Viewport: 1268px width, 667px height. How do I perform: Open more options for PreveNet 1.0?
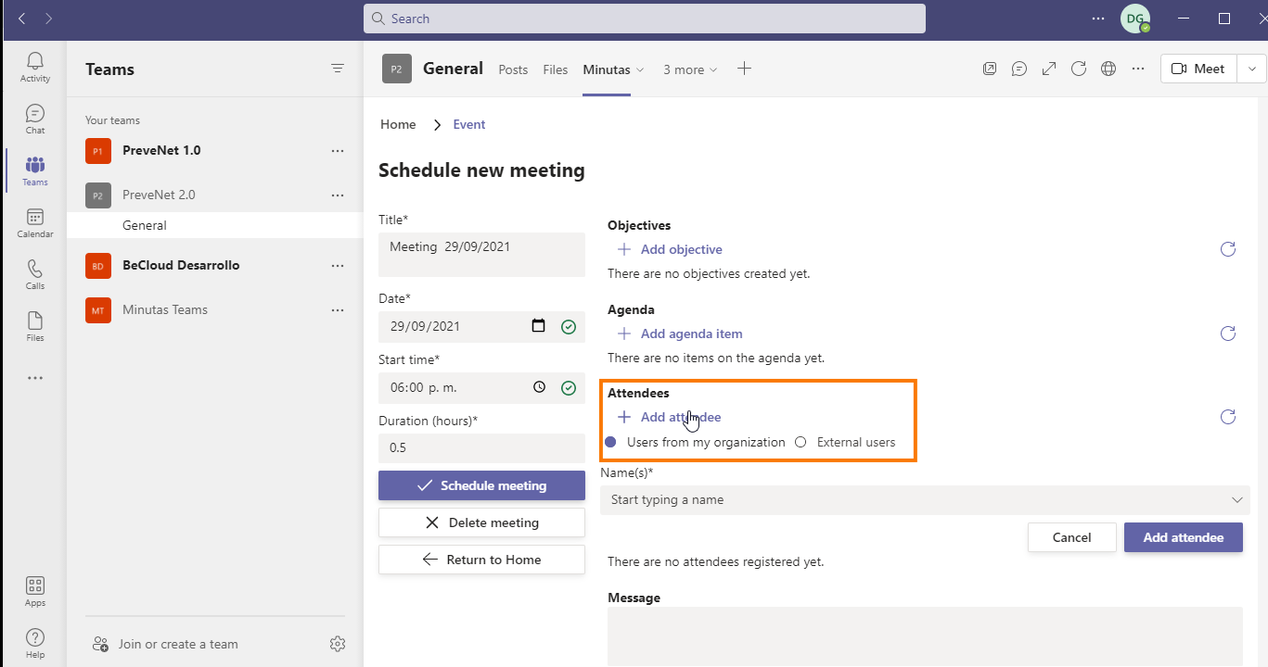[338, 151]
